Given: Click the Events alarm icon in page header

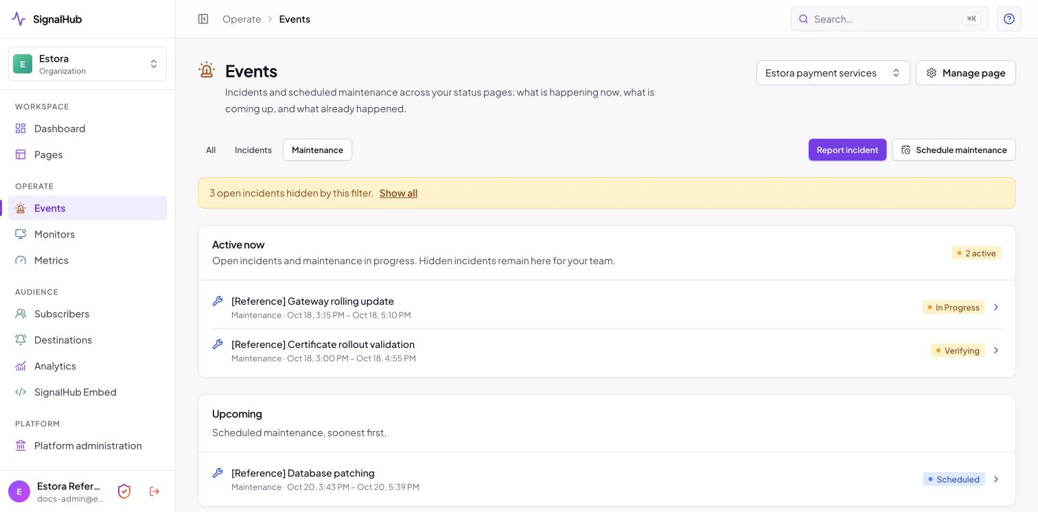Looking at the screenshot, I should (206, 70).
